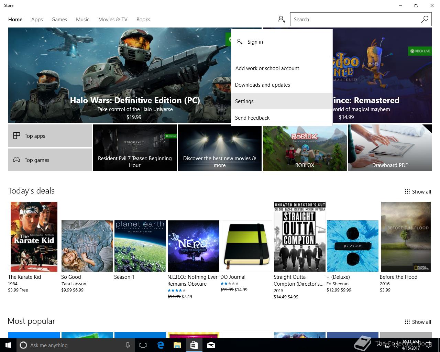Open the Games tab
The image size is (440, 352).
tap(59, 20)
